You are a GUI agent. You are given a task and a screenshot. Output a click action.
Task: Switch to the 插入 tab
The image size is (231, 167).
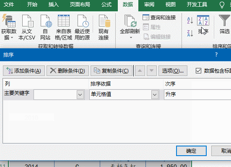54,5
